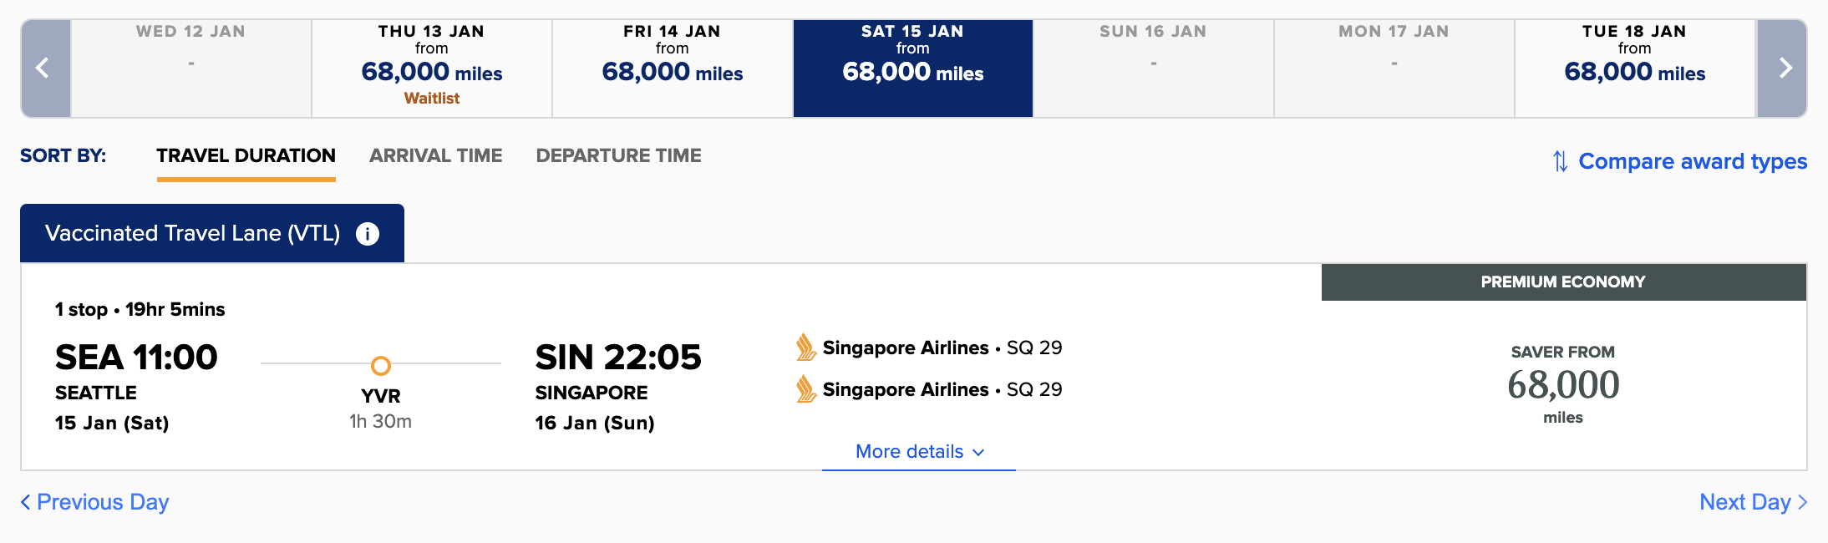Screen dimensions: 1828x543
Task: Click the Vaccinated Travel Lane (VTL) tab
Action: pyautogui.click(x=192, y=234)
